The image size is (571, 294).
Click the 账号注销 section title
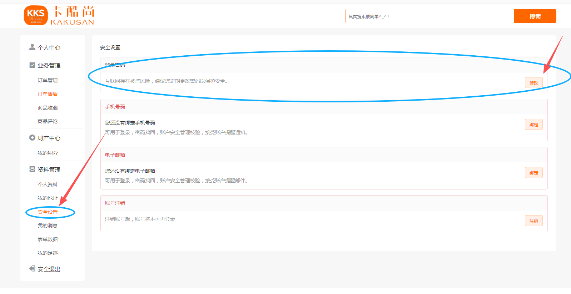point(115,203)
